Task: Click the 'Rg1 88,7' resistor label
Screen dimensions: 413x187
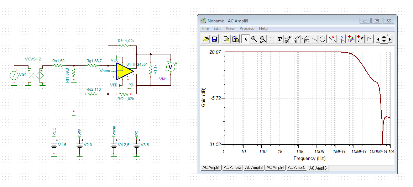Action: point(94,61)
